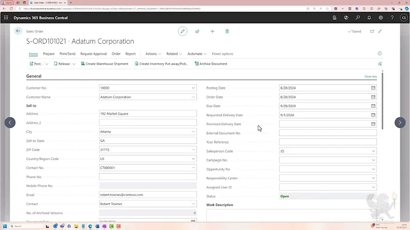Open the Actions menu
Viewport: 410px width, 230px height.
(153, 54)
